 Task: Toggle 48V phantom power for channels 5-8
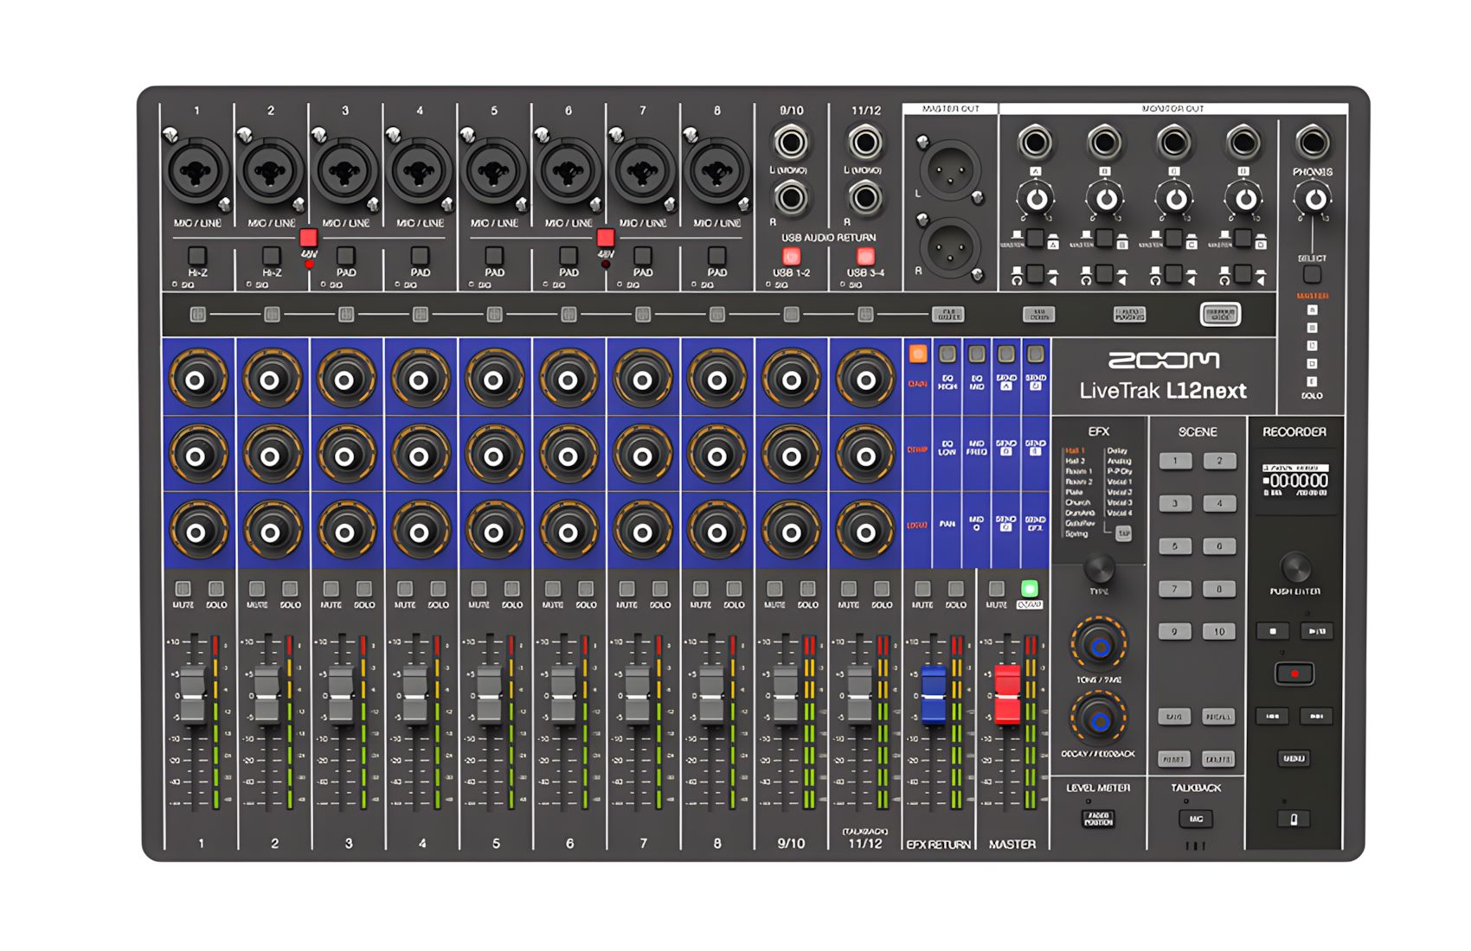point(606,238)
